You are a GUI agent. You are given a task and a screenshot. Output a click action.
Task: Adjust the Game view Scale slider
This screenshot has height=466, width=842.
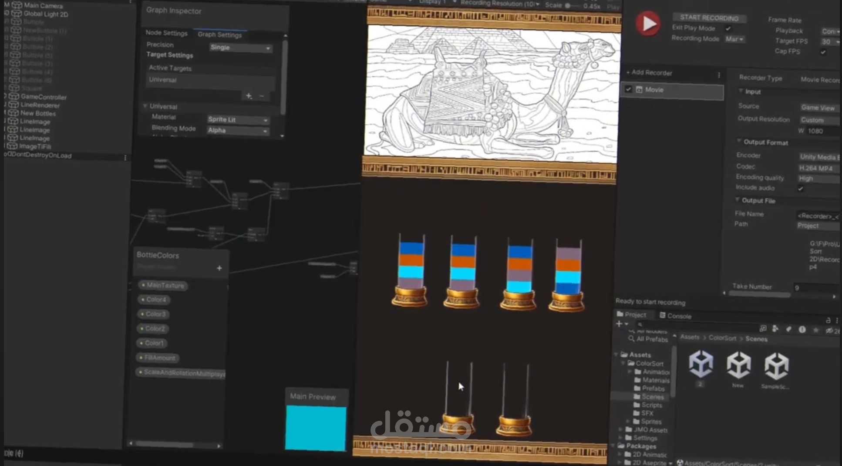pos(573,6)
